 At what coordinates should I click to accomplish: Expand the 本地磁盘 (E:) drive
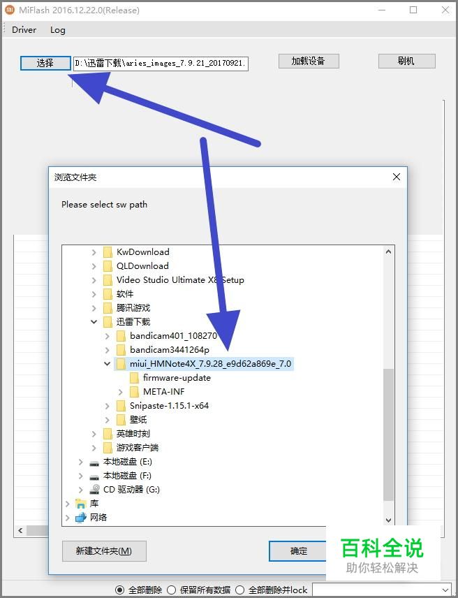[x=80, y=462]
